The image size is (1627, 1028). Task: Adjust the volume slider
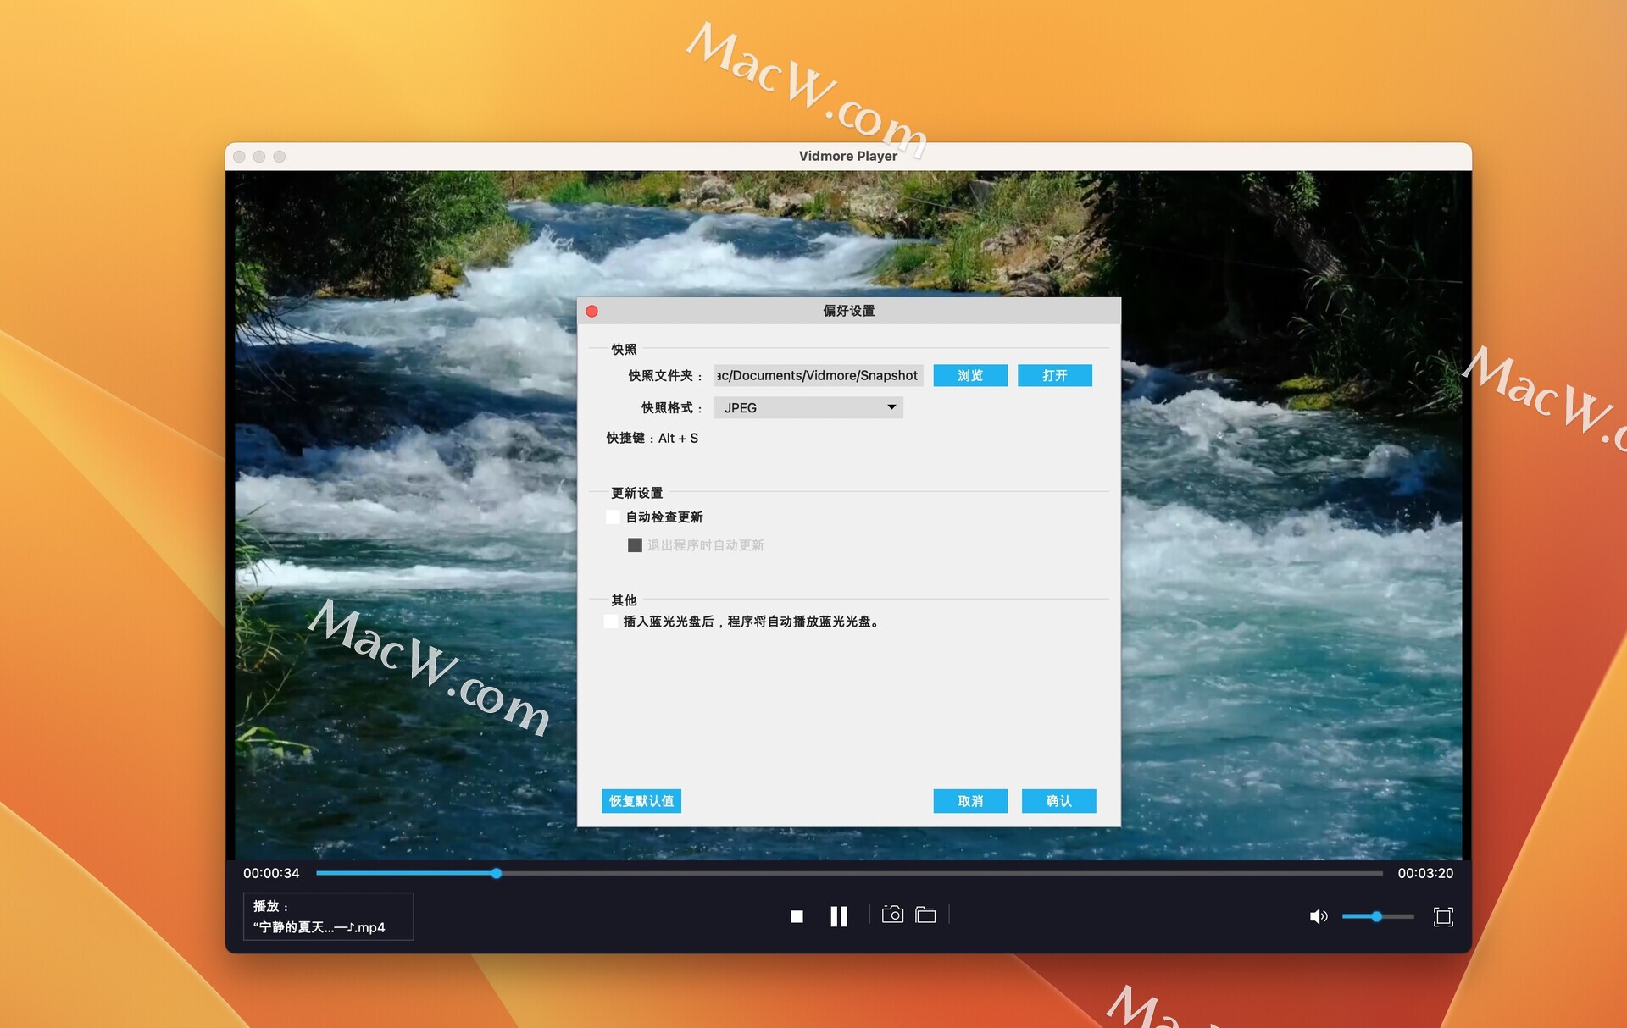(x=1378, y=916)
